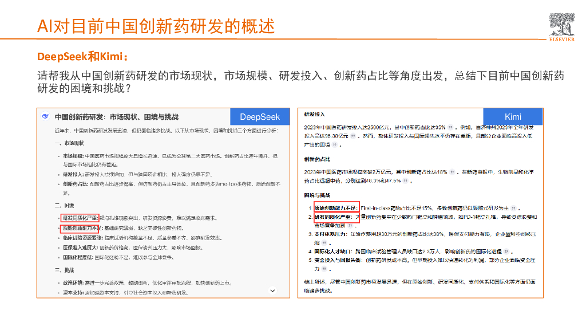Click Kimi item 1 原始创新能力不足
Viewport: 586px width, 330px height.
tap(335, 208)
